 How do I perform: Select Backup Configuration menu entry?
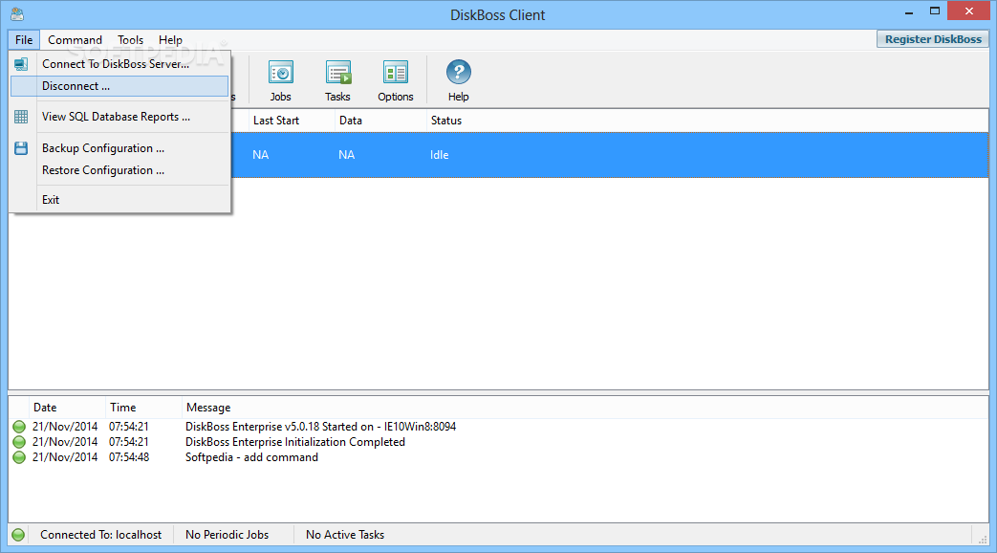coord(119,148)
